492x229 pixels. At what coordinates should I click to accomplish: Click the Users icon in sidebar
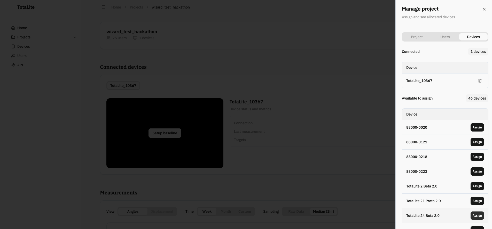point(13,56)
